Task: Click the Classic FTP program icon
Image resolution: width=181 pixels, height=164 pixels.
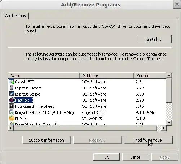Action: coord(12,81)
